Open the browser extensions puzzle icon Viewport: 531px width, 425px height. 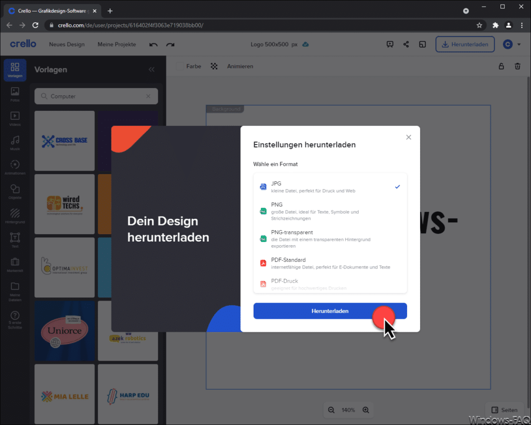pos(495,25)
